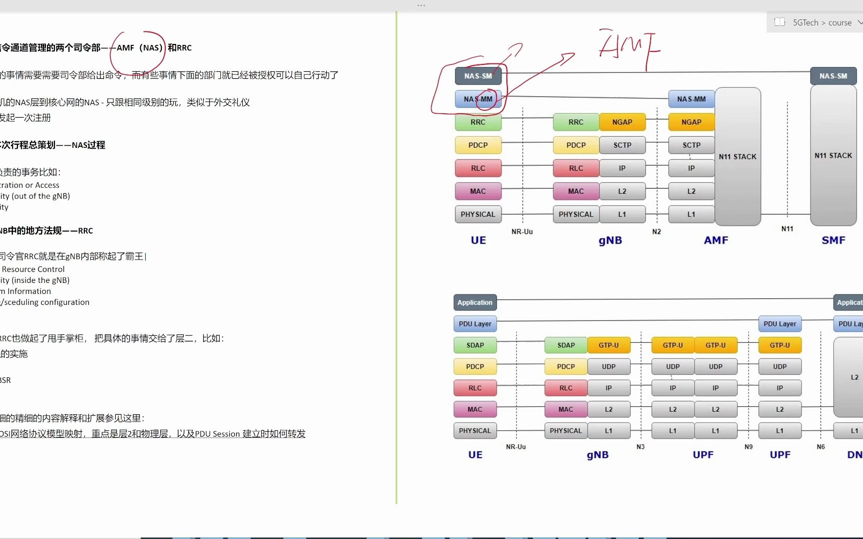
Task: Click the SDAP box in lower gNB stack
Action: (566, 345)
